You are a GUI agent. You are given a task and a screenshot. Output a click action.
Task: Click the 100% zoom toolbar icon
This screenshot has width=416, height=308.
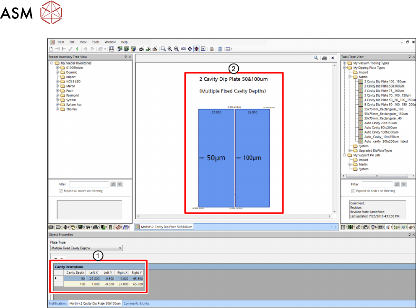183,49
